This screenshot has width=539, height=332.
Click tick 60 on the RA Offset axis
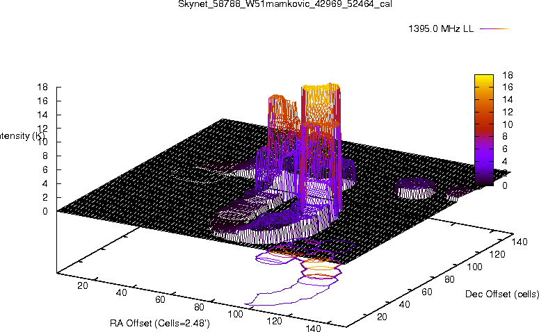coord(160,300)
